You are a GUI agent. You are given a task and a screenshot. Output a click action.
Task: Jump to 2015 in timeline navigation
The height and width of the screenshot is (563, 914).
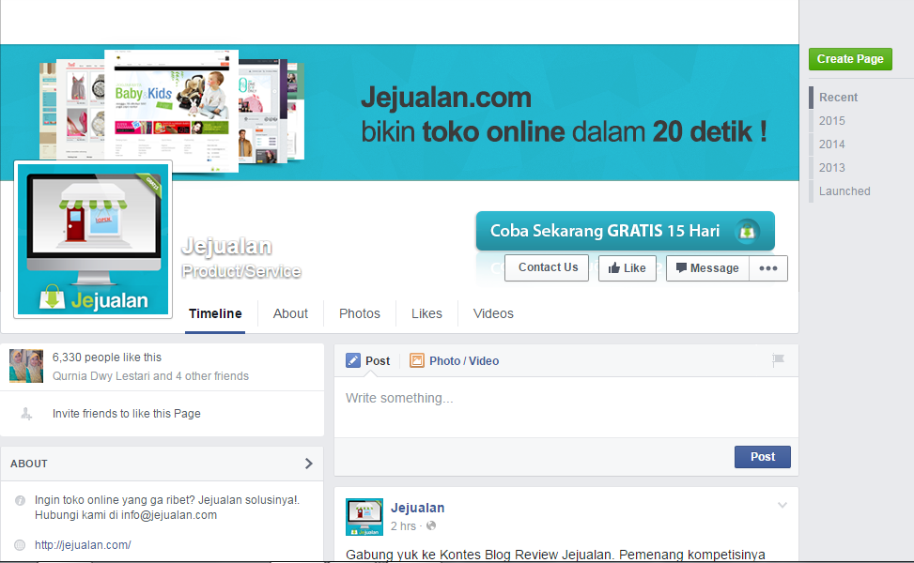pyautogui.click(x=832, y=120)
